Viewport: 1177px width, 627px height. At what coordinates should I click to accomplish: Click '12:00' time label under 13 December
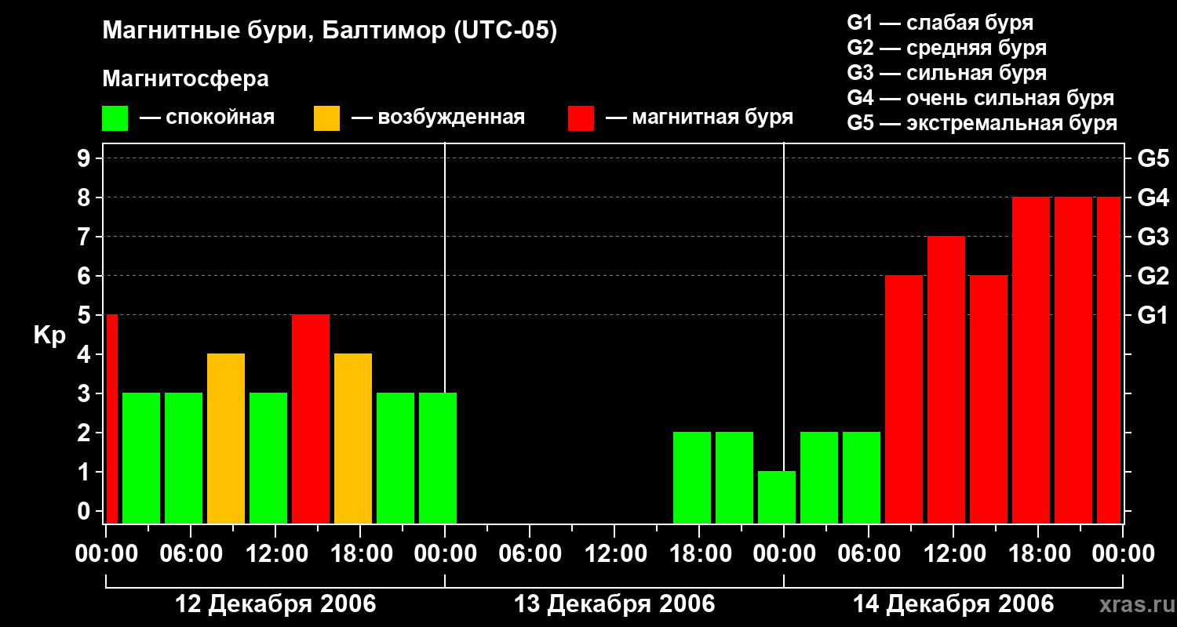click(x=614, y=554)
